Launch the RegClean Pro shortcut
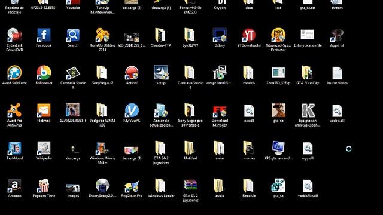 click(x=132, y=186)
